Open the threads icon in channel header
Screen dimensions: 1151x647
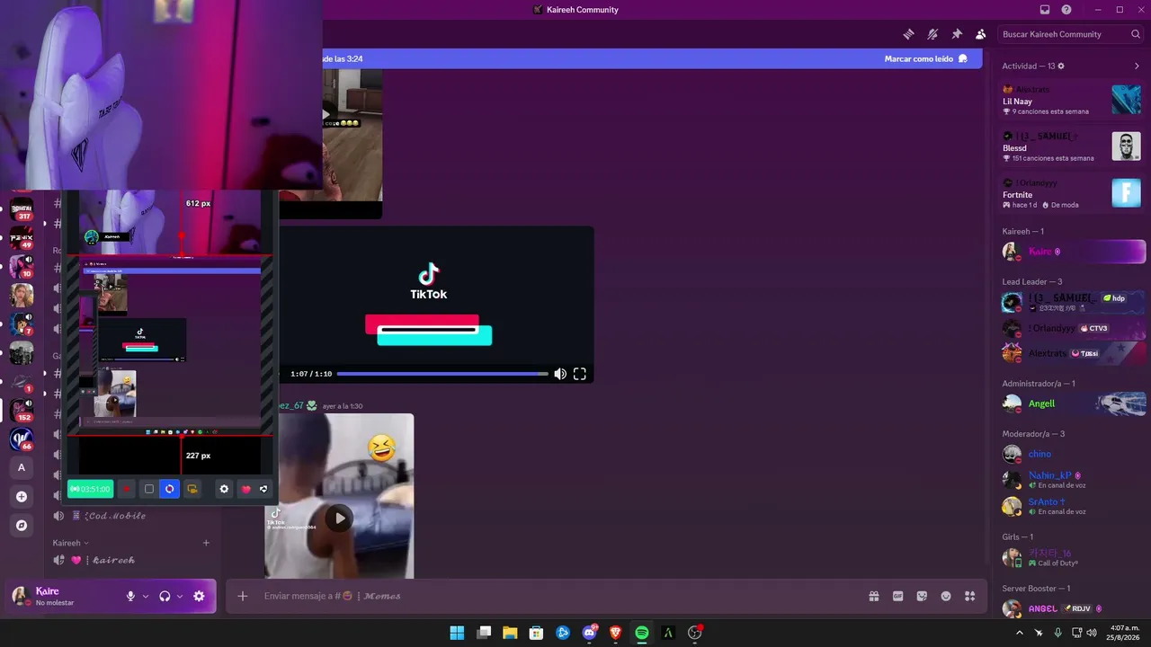pos(909,34)
